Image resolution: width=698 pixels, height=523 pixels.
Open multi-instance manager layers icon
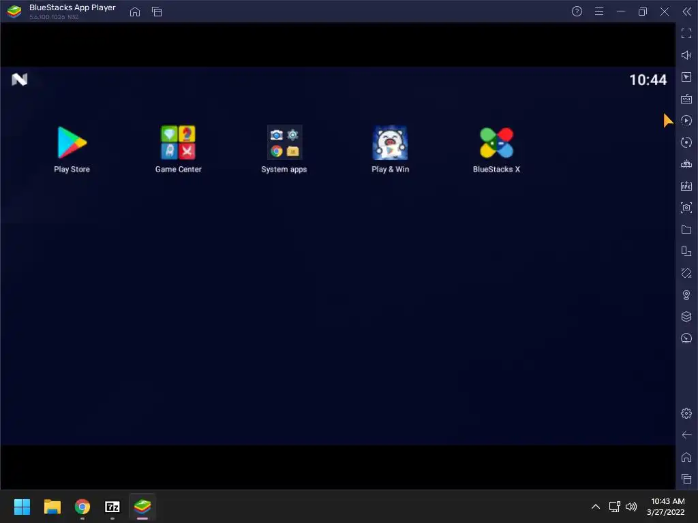[x=686, y=317]
